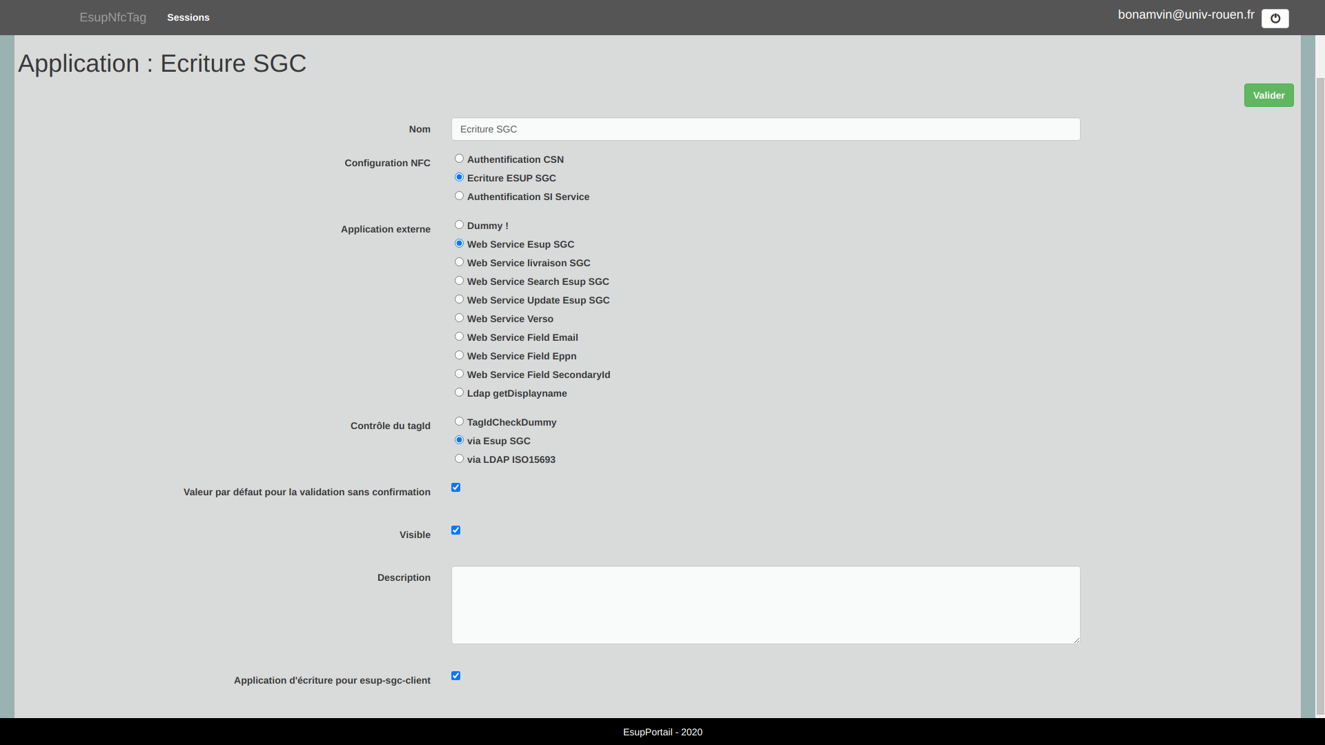Select Web Service Field Email radio
The height and width of the screenshot is (745, 1325).
click(459, 337)
